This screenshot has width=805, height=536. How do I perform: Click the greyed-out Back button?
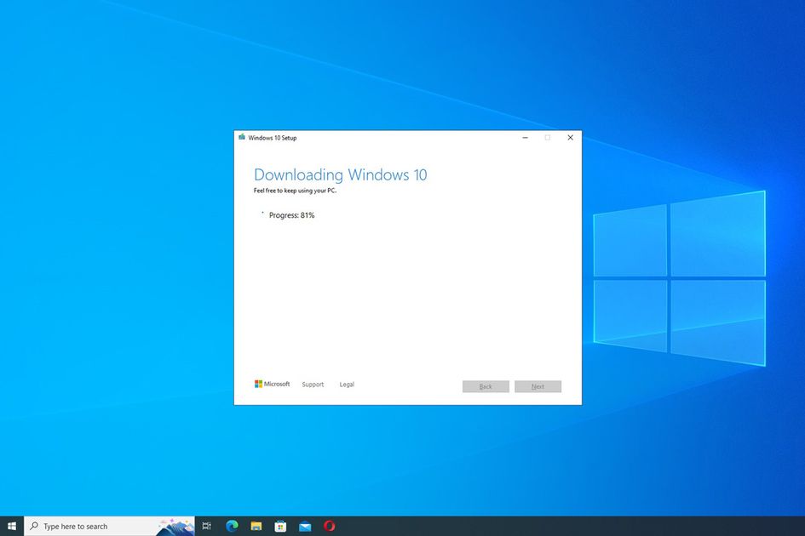point(486,386)
